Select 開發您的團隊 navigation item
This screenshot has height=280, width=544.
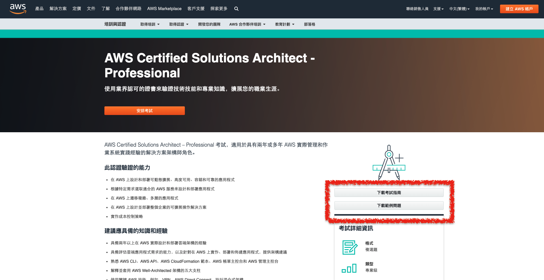tap(209, 24)
